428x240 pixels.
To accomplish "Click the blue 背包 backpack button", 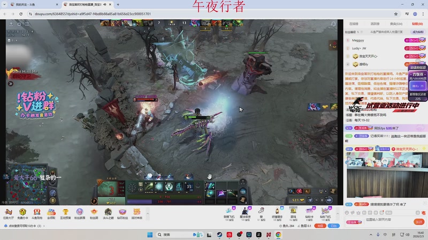I will pyautogui.click(x=333, y=226).
